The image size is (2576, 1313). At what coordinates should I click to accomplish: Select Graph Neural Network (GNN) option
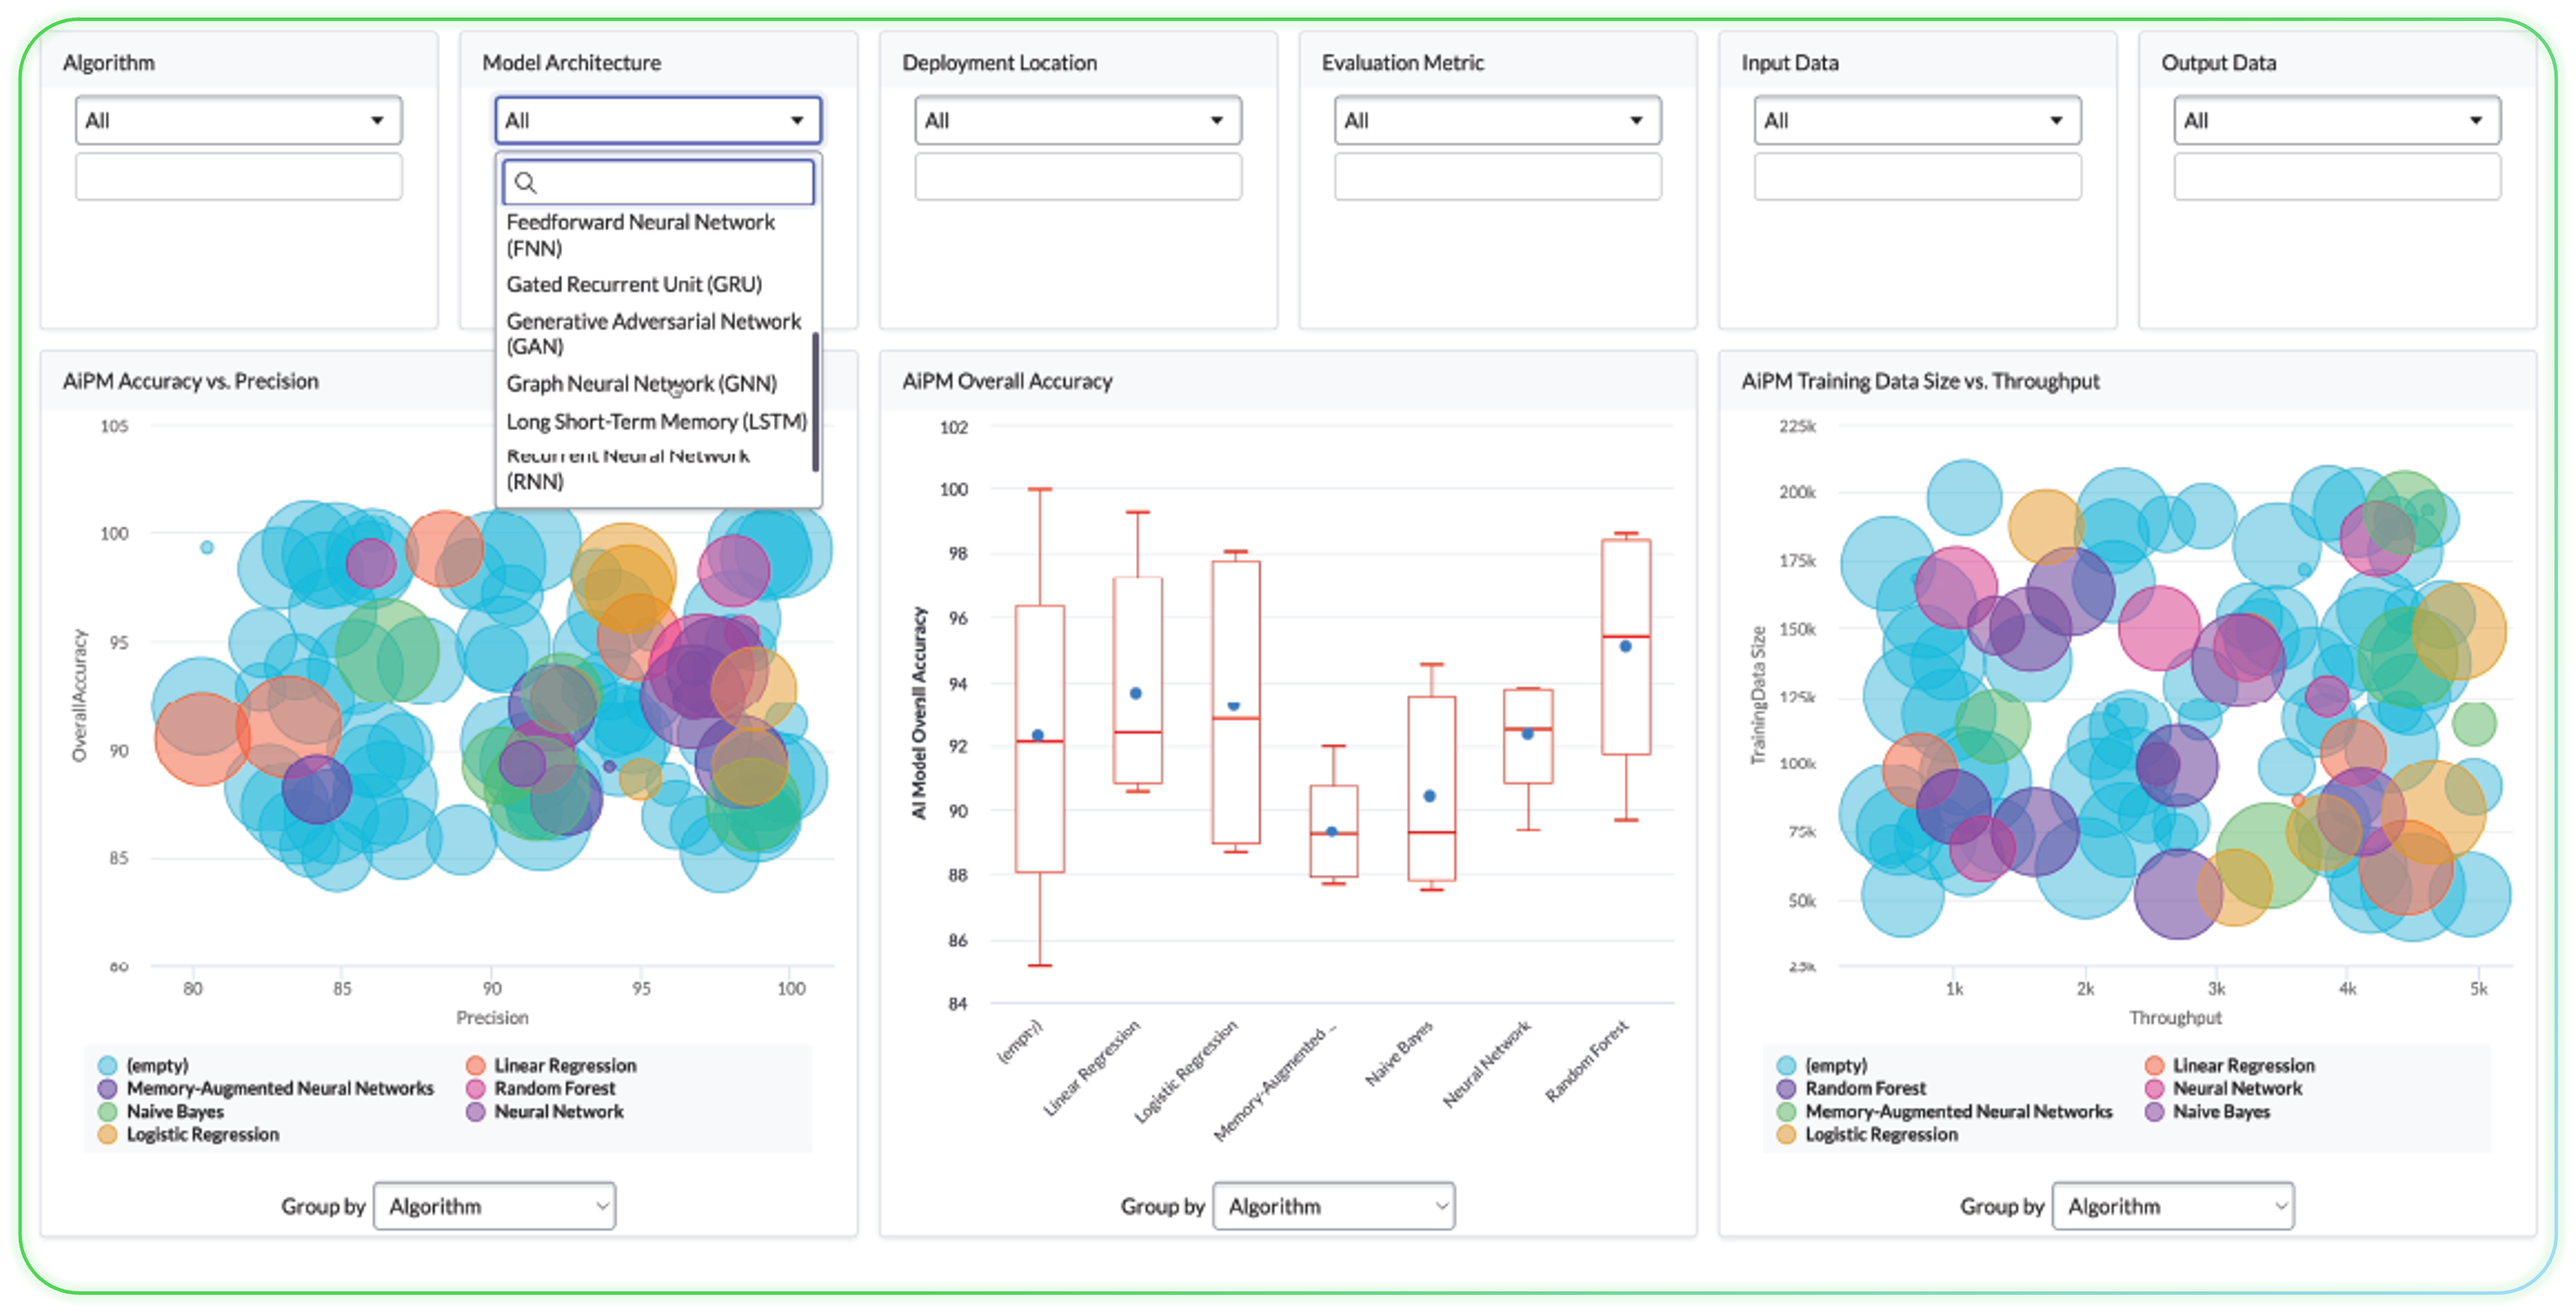tap(641, 384)
